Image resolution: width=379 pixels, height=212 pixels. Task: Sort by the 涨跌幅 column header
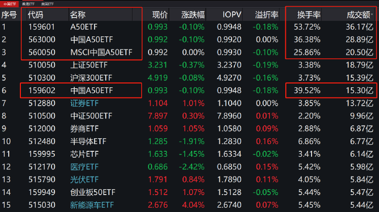coord(193,15)
